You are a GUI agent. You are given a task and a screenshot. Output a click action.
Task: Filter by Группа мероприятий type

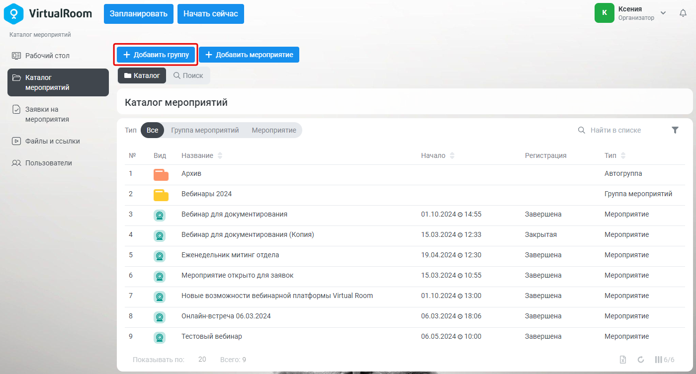205,130
